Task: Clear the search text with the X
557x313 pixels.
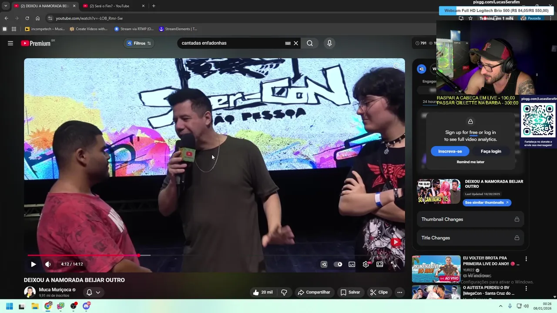Action: (x=296, y=43)
